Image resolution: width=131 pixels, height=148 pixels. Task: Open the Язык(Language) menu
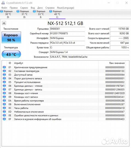click(x=65, y=8)
